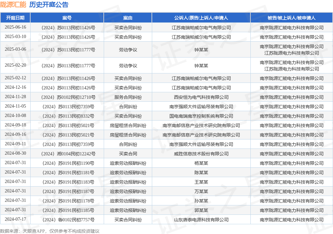Click the 公诉人/原告/上诉人/申请人 column header

point(201,18)
